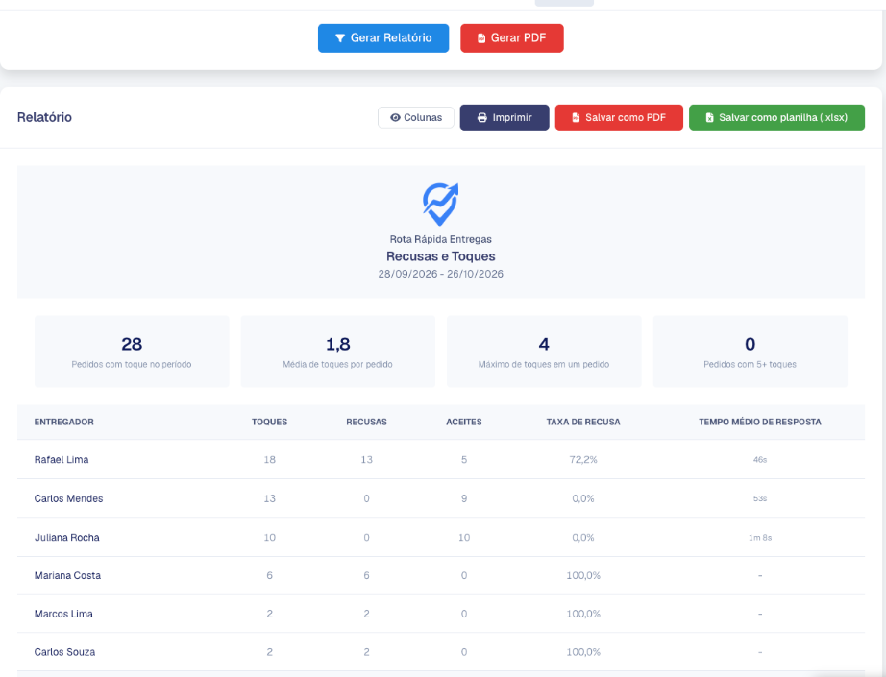Click the 46s response time value

click(x=760, y=460)
